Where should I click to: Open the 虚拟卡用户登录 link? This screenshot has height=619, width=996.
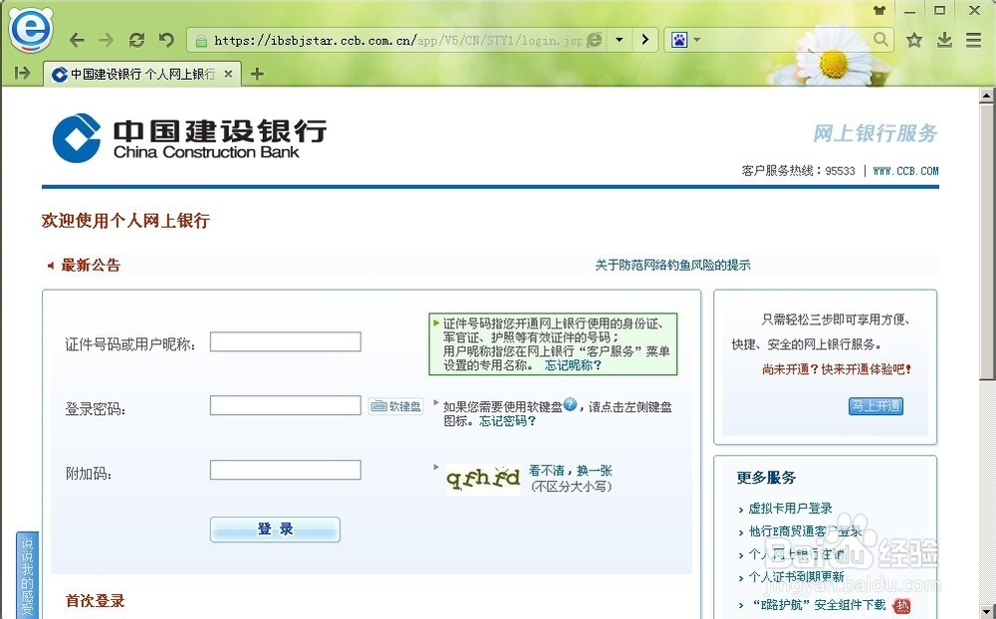point(790,508)
